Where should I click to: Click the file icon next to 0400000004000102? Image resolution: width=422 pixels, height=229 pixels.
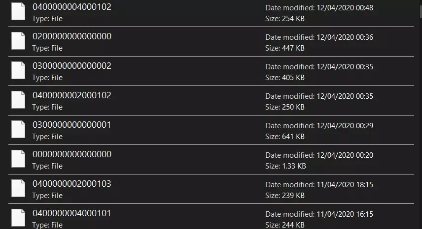(x=18, y=12)
